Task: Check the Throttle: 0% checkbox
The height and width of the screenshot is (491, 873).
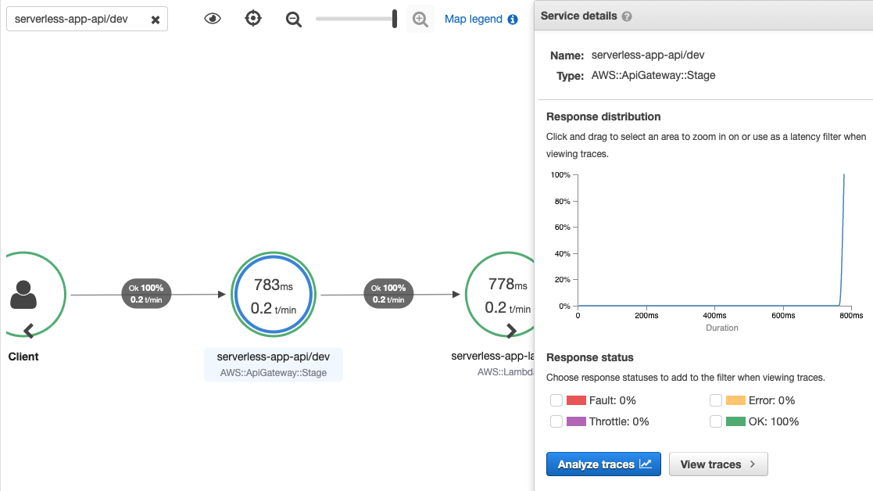Action: (x=556, y=421)
